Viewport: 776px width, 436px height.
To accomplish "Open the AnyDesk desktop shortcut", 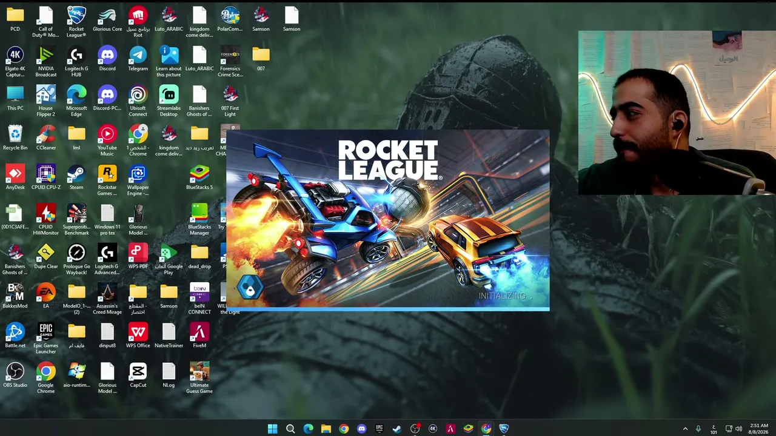I will point(15,177).
